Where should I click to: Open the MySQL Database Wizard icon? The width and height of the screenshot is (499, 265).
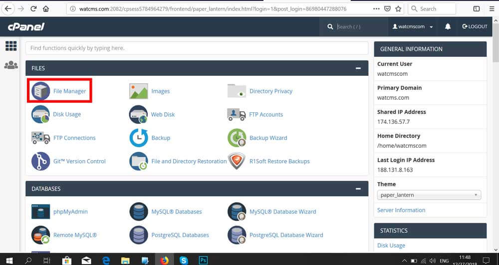(x=237, y=212)
